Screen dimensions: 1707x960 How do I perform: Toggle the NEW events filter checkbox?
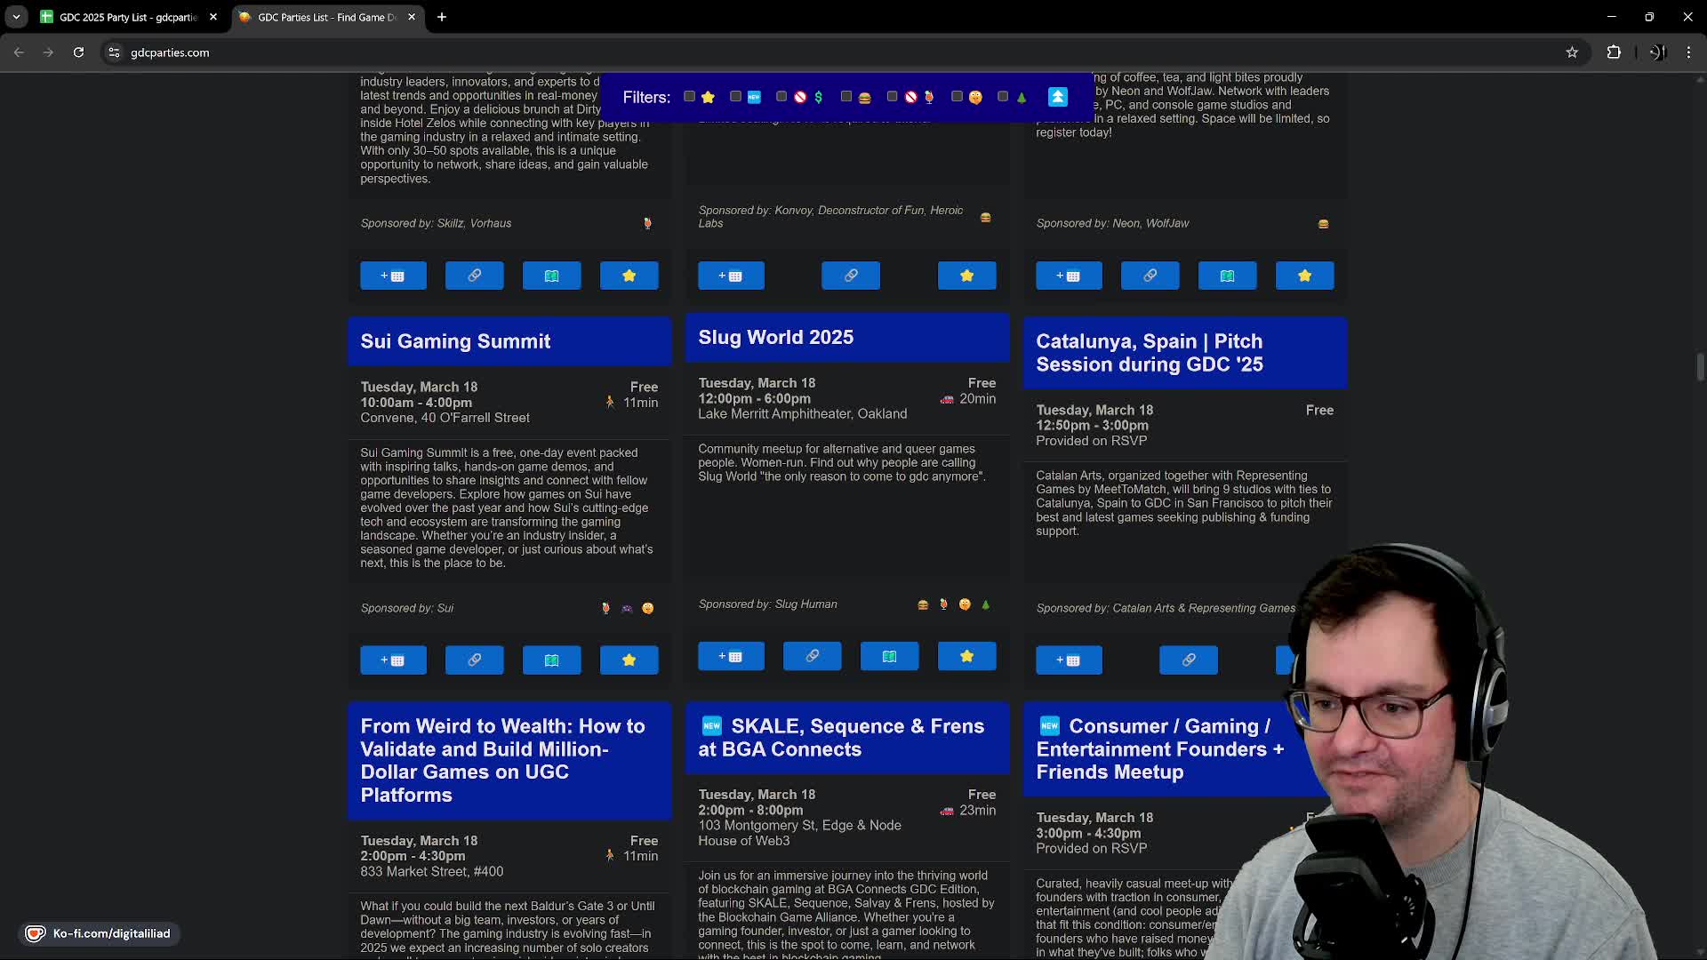[x=735, y=96]
